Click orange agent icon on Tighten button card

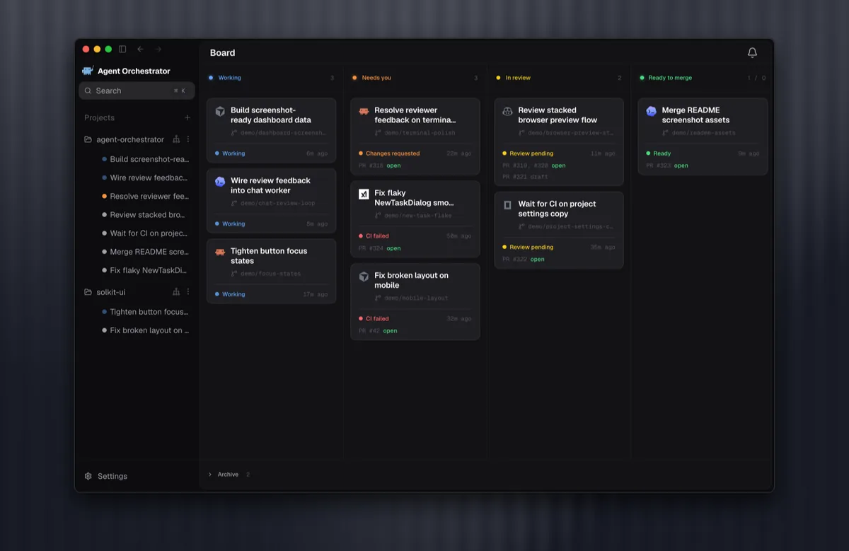(x=220, y=252)
